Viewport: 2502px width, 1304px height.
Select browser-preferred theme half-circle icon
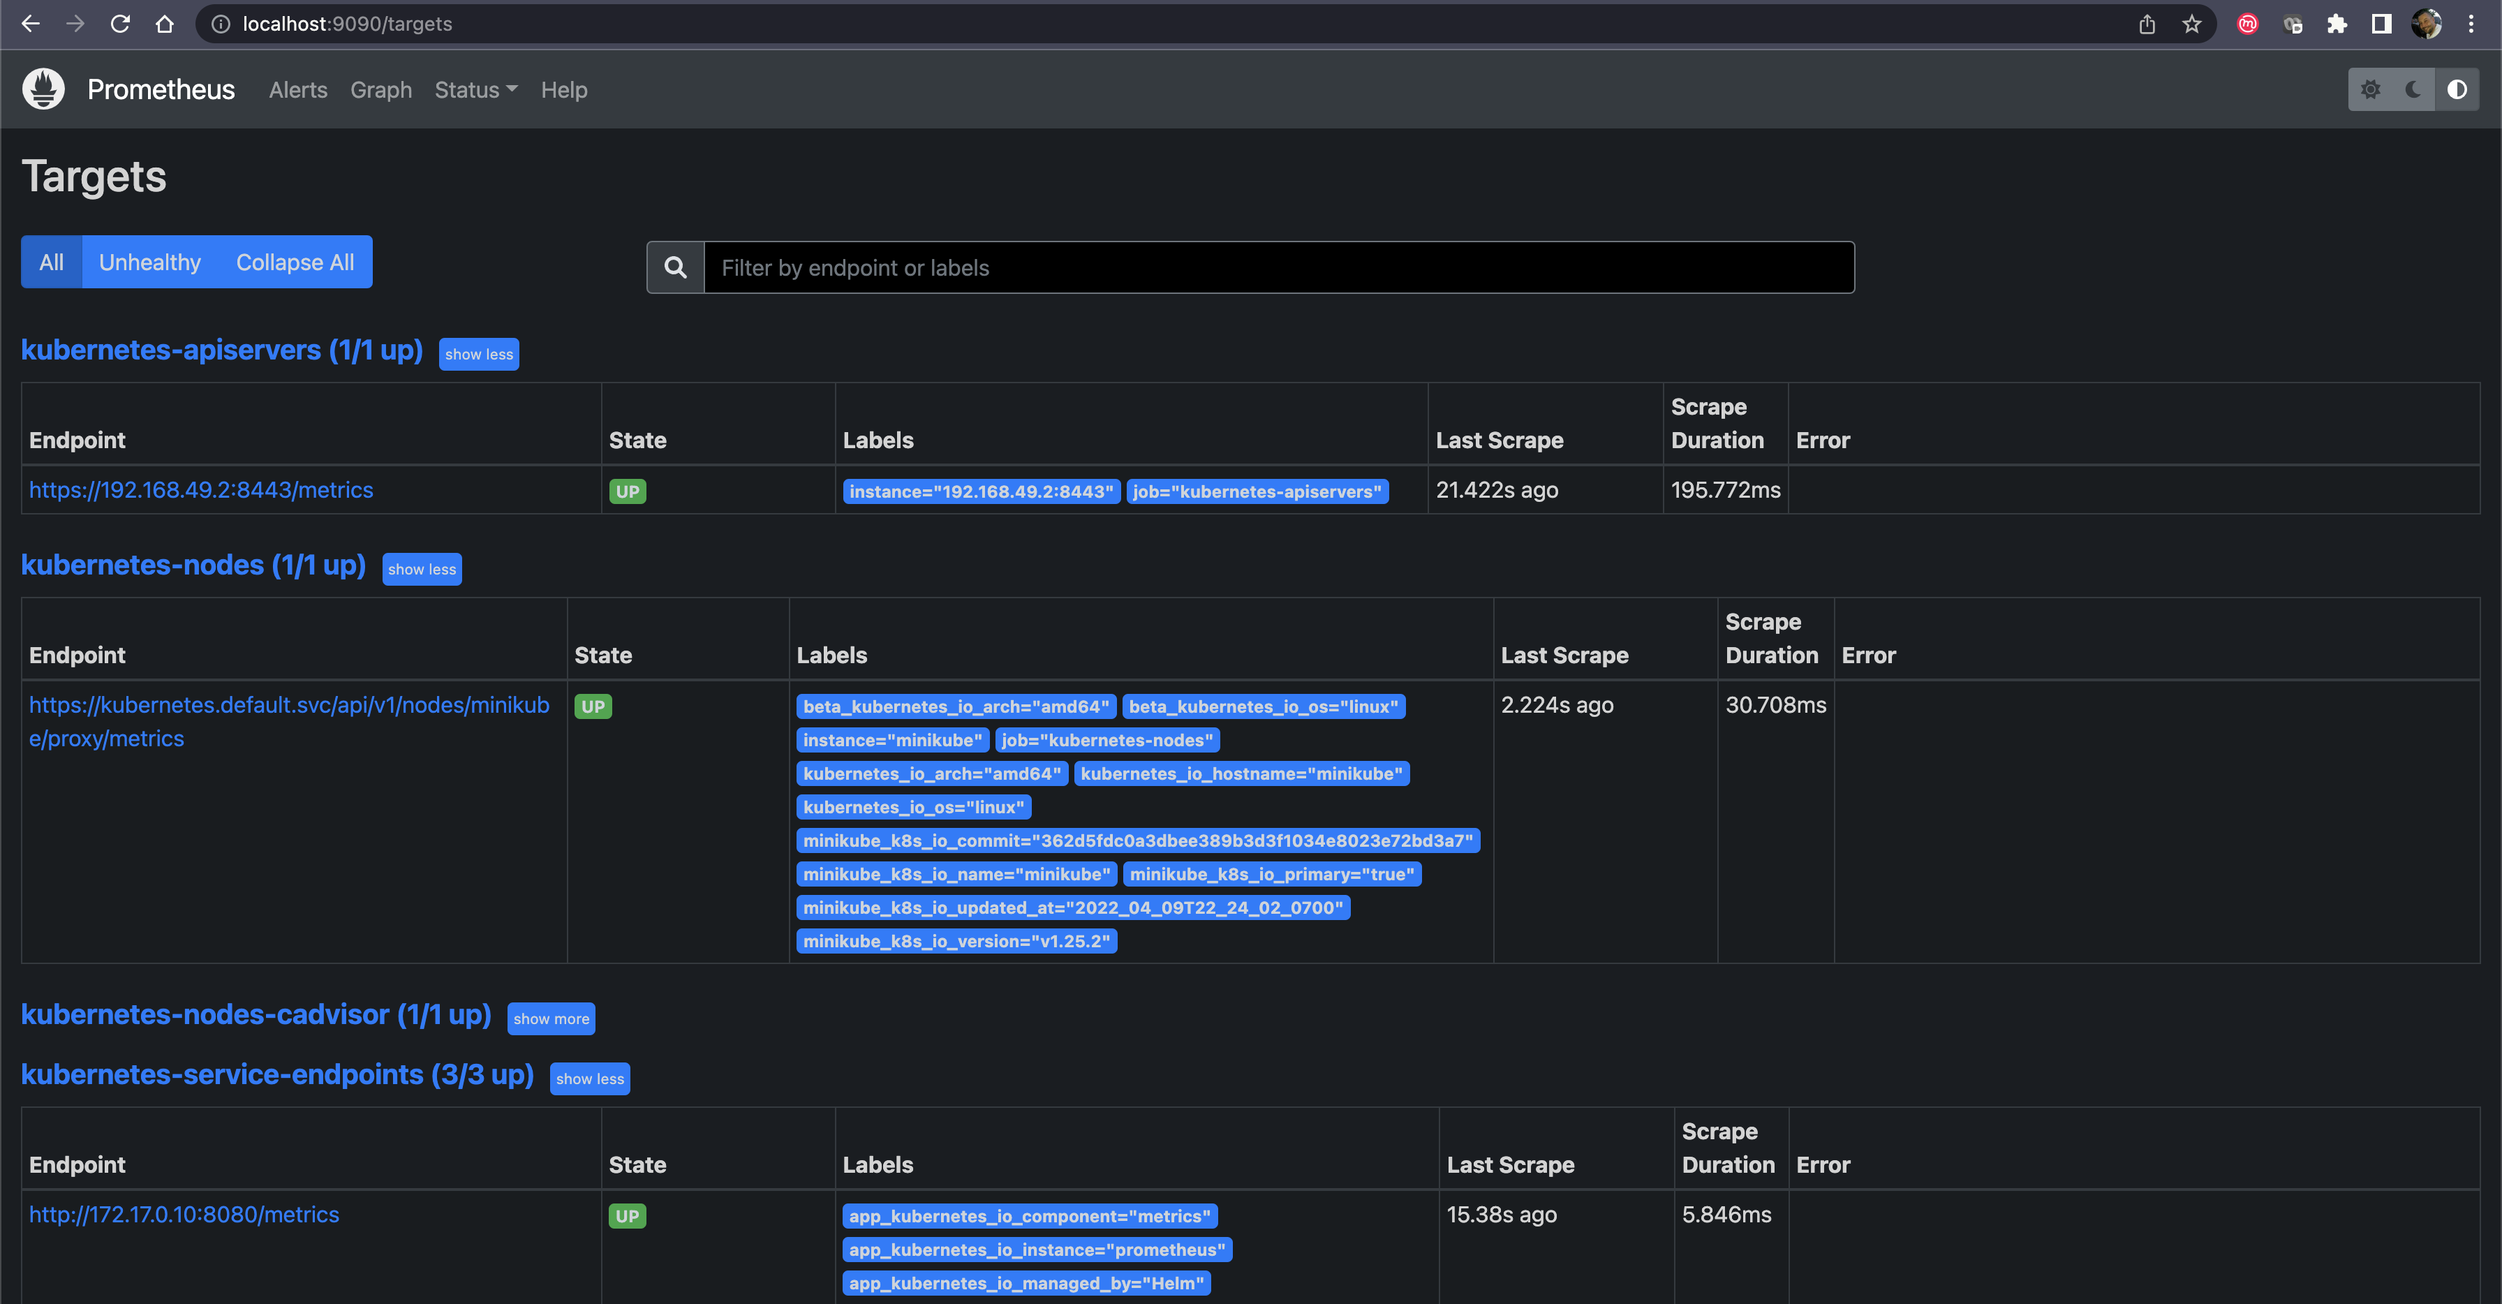point(2457,89)
